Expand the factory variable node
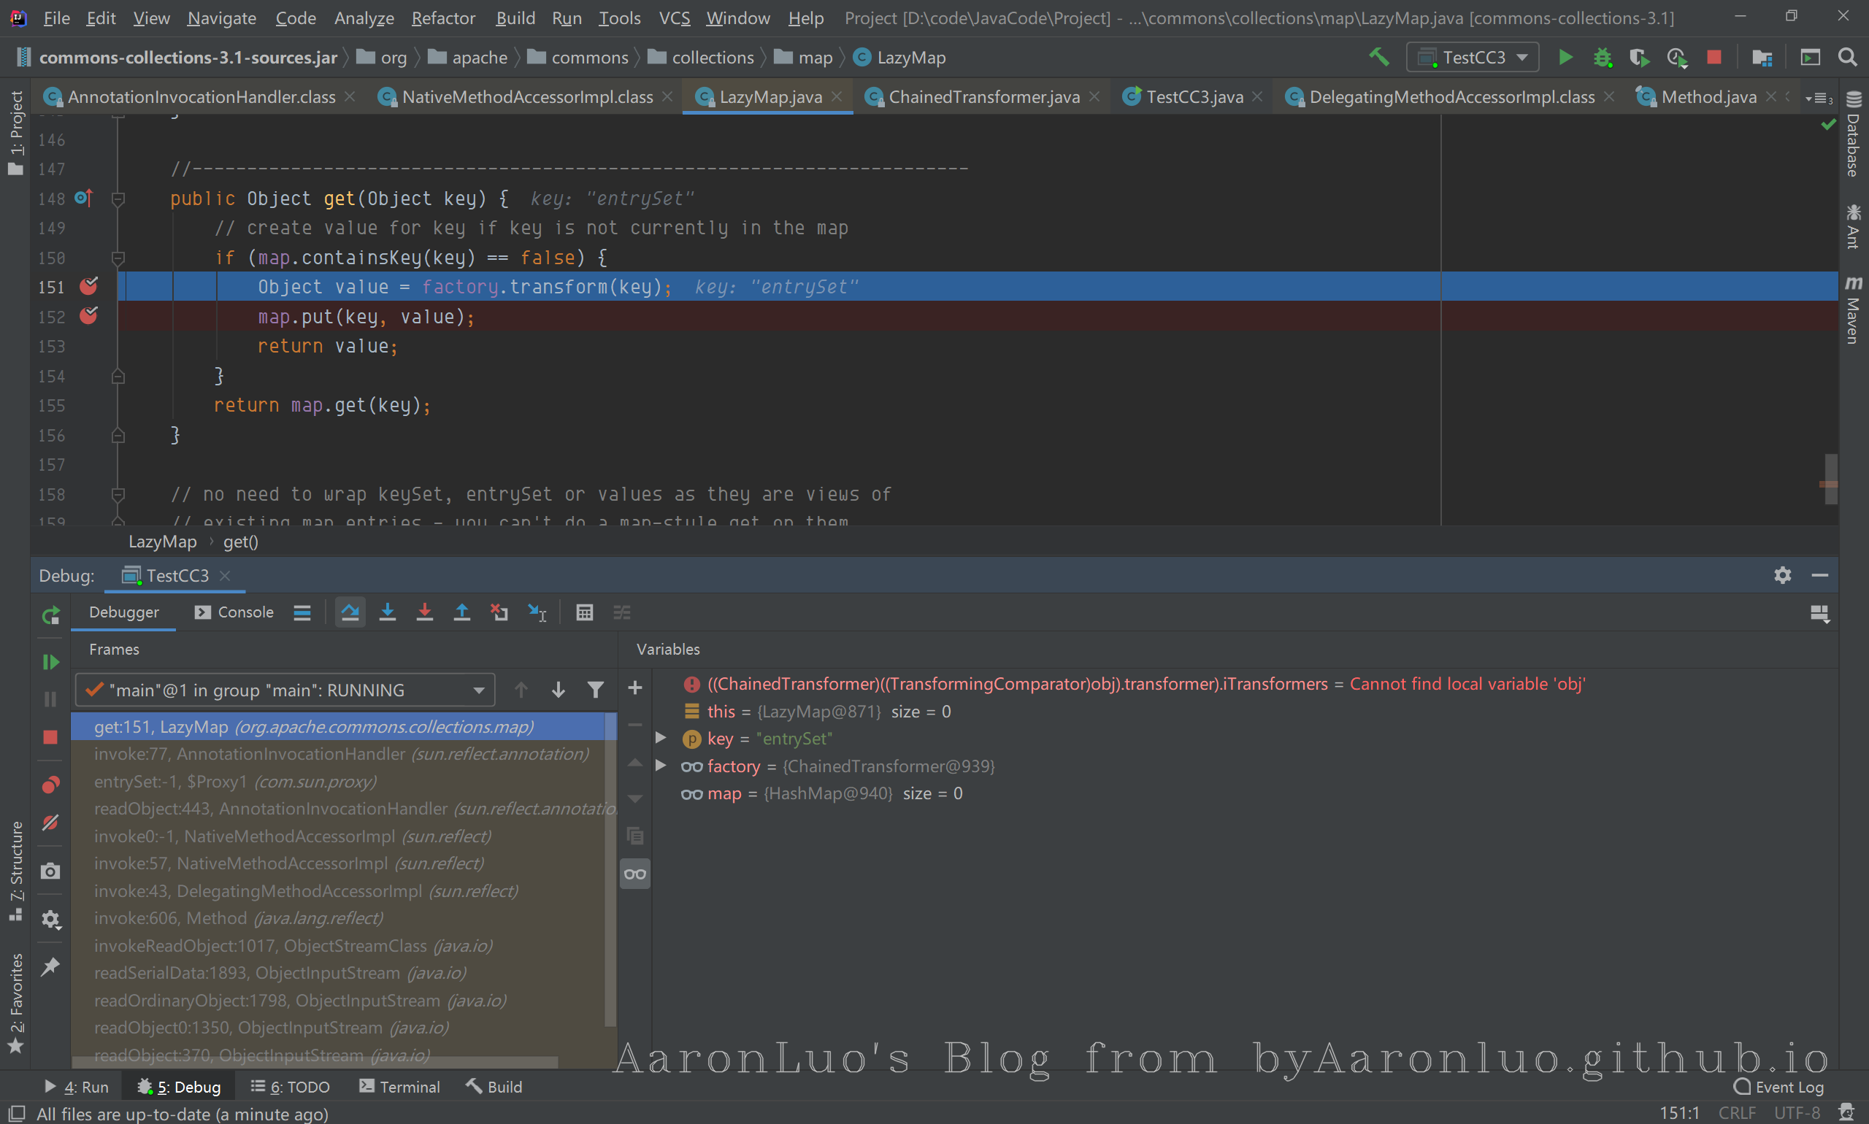Screen dimensions: 1869x1124 [661, 766]
